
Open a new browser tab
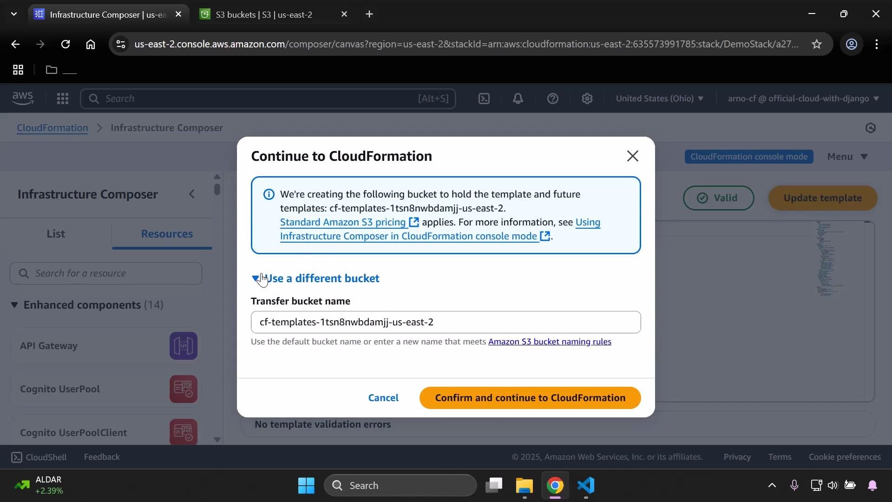pos(369,14)
